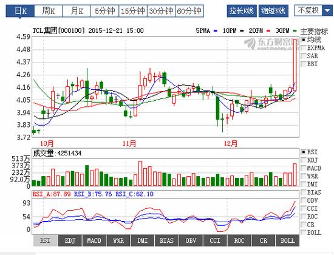Select the EXPMA indicator option
The height and width of the screenshot is (255, 334).
click(304, 48)
